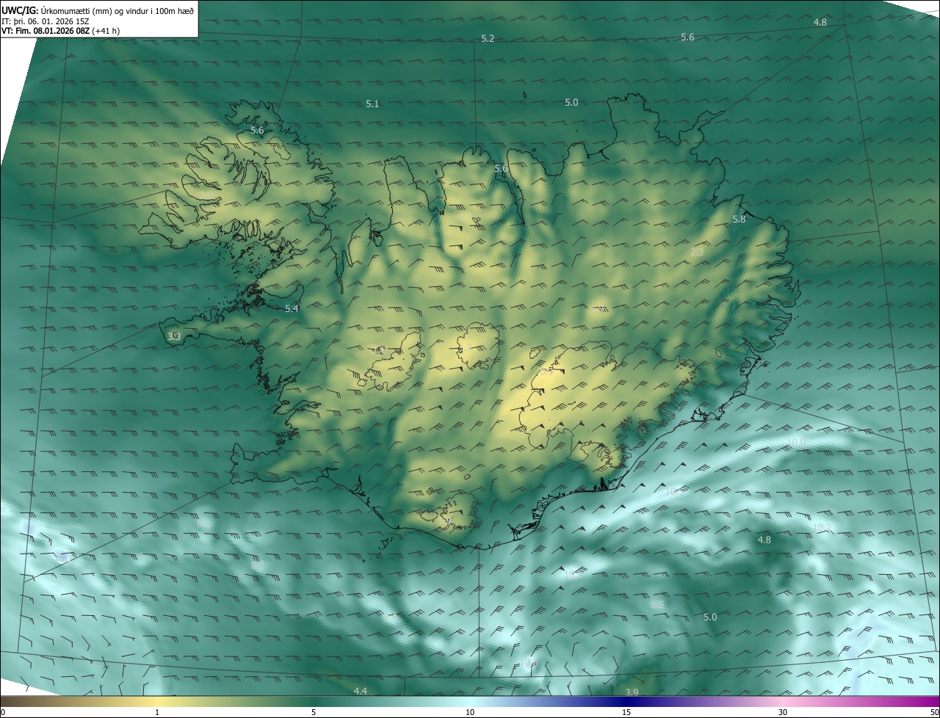Click the colorbar tick label 10
The image size is (940, 718).
coord(470,712)
